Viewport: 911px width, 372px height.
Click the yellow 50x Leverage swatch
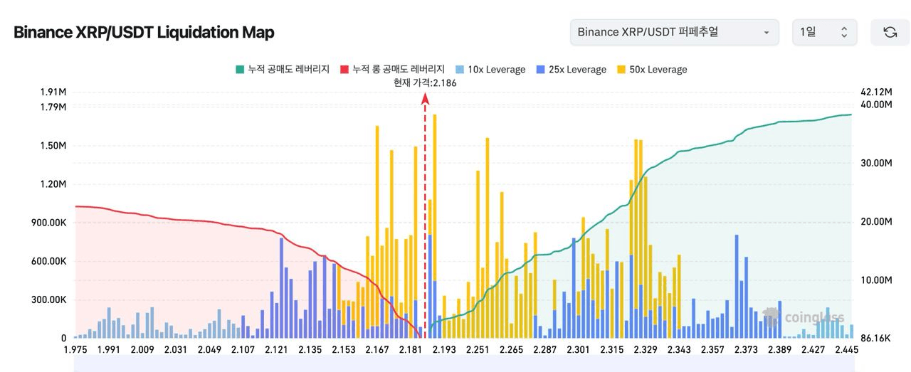click(621, 70)
